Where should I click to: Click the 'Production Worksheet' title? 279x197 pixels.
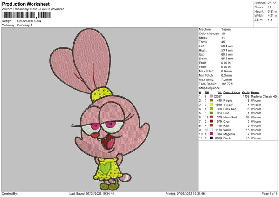[26, 4]
